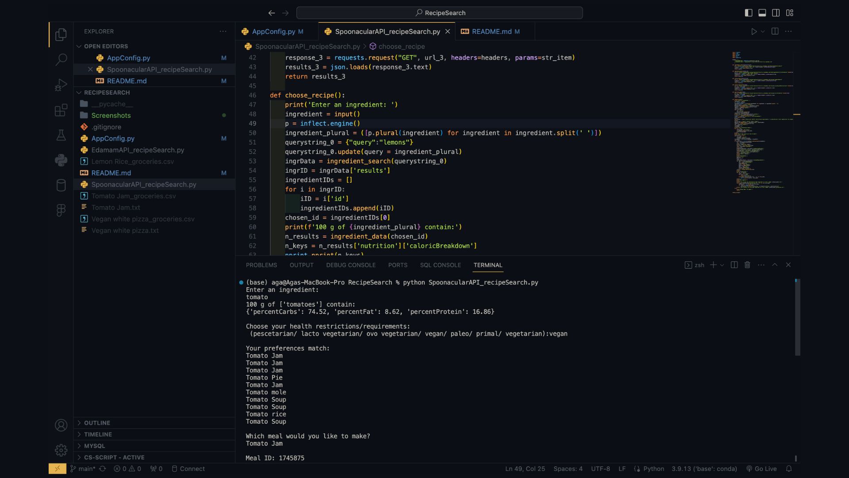Synchronize changes icon next to main
Viewport: 849px width, 478px height.
click(103, 469)
